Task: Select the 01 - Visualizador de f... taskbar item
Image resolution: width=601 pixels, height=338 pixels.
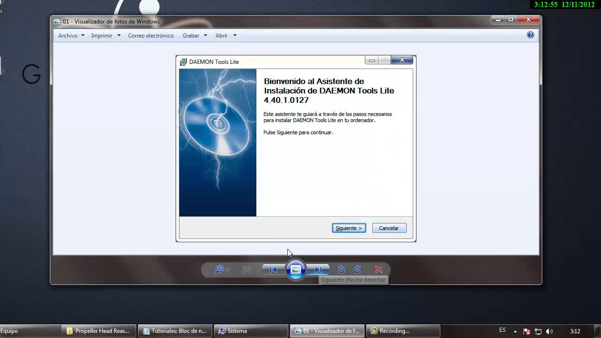Action: click(x=327, y=331)
